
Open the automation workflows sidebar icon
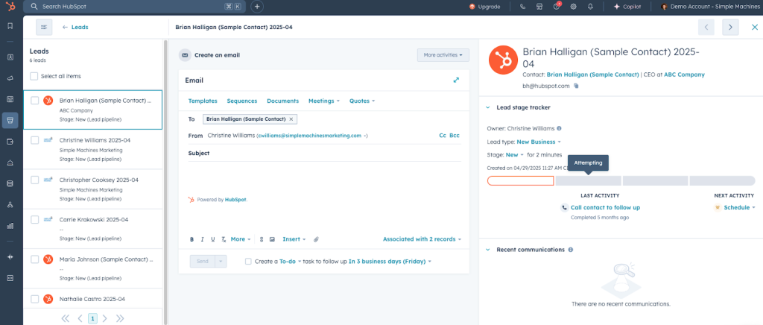[10, 205]
